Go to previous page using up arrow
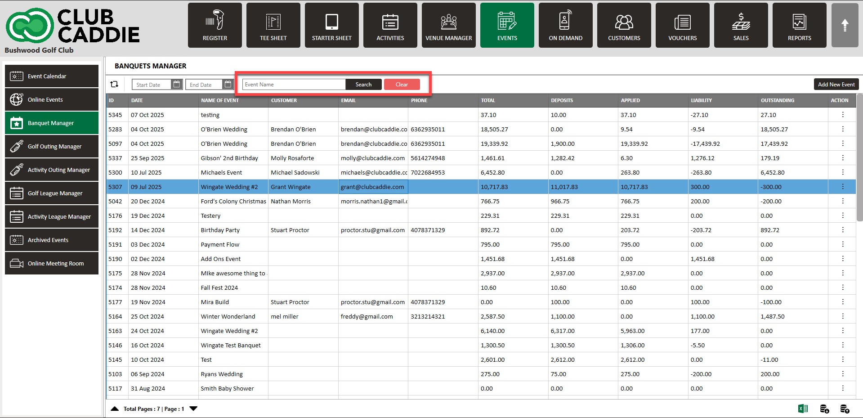The width and height of the screenshot is (863, 418). pos(115,409)
